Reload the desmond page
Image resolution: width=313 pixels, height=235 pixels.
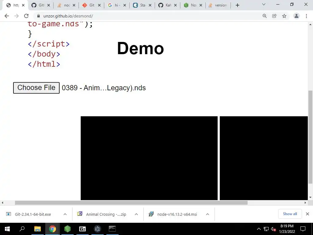(26, 16)
